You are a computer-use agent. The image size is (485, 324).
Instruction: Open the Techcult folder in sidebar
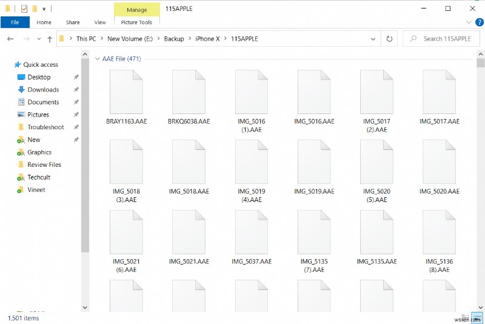[39, 177]
